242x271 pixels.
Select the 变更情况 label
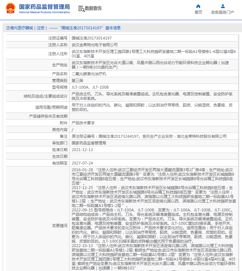point(60,226)
